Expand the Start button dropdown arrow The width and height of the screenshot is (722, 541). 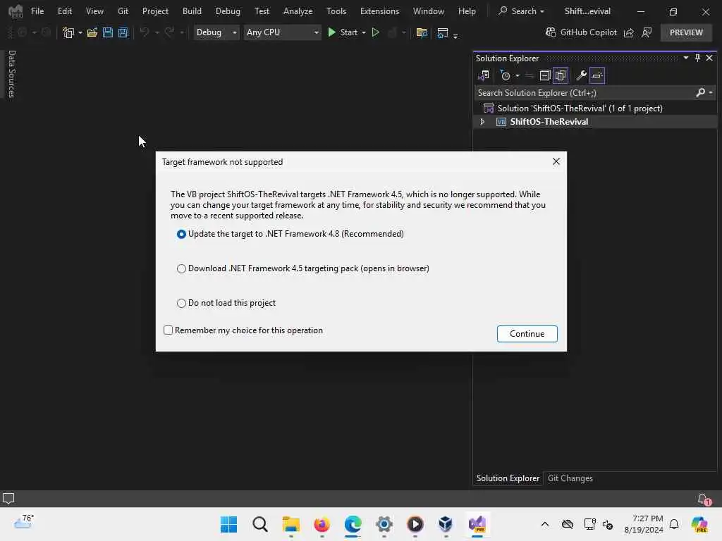click(364, 32)
